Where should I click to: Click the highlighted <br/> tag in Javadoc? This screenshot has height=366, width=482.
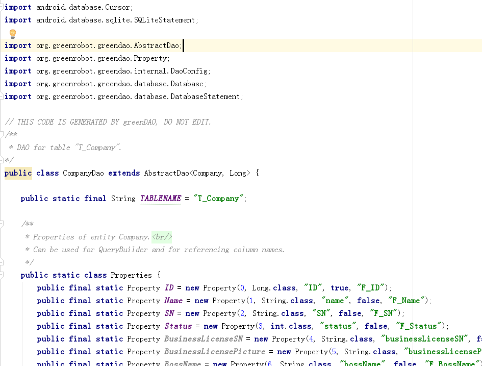pos(162,237)
